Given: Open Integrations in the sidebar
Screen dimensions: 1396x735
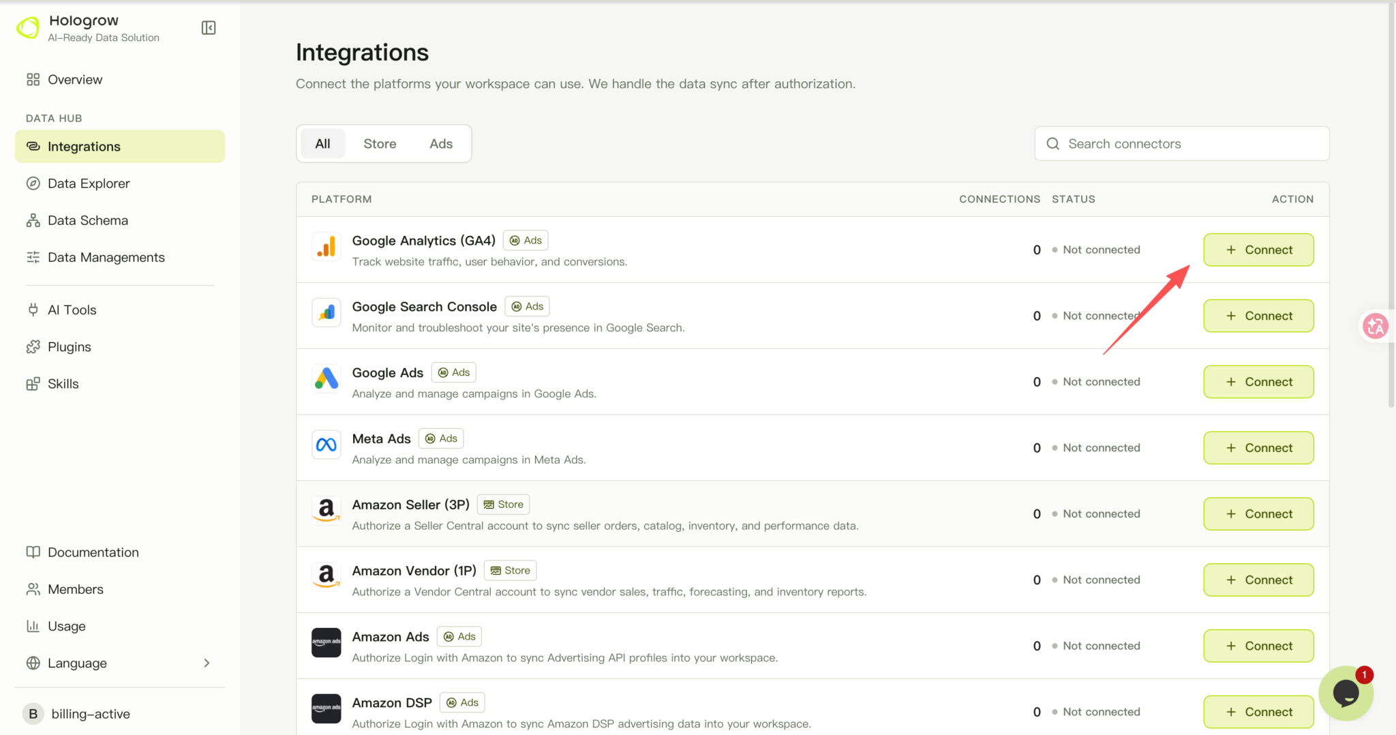Looking at the screenshot, I should coord(120,147).
